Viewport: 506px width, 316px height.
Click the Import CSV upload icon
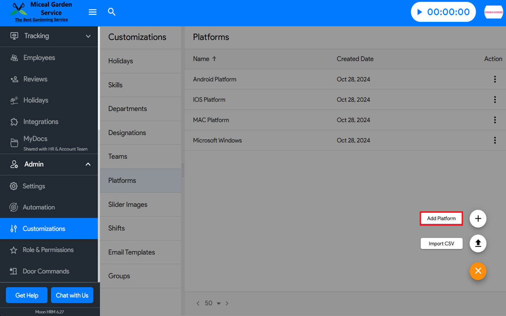click(478, 243)
